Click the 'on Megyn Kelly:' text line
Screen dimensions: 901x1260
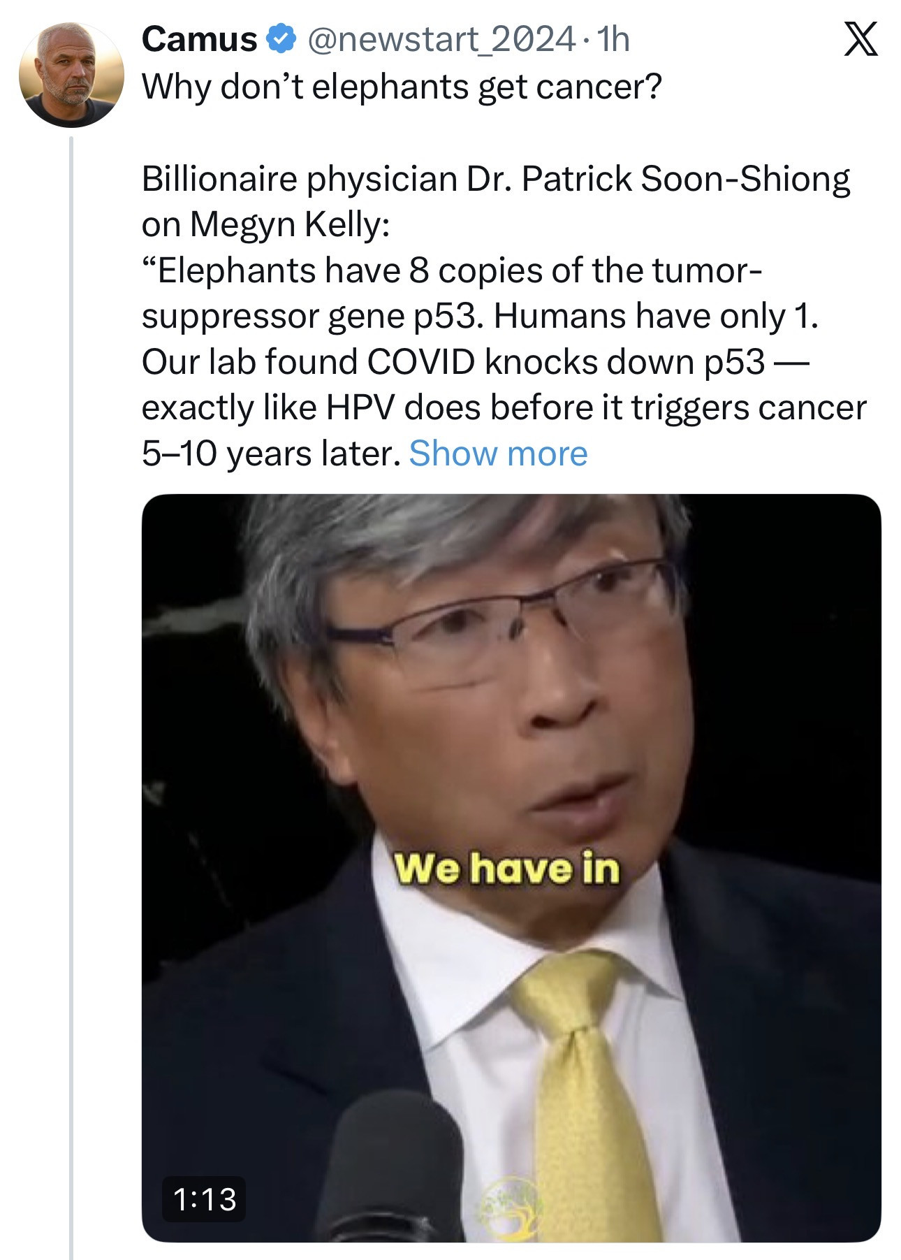(x=265, y=225)
